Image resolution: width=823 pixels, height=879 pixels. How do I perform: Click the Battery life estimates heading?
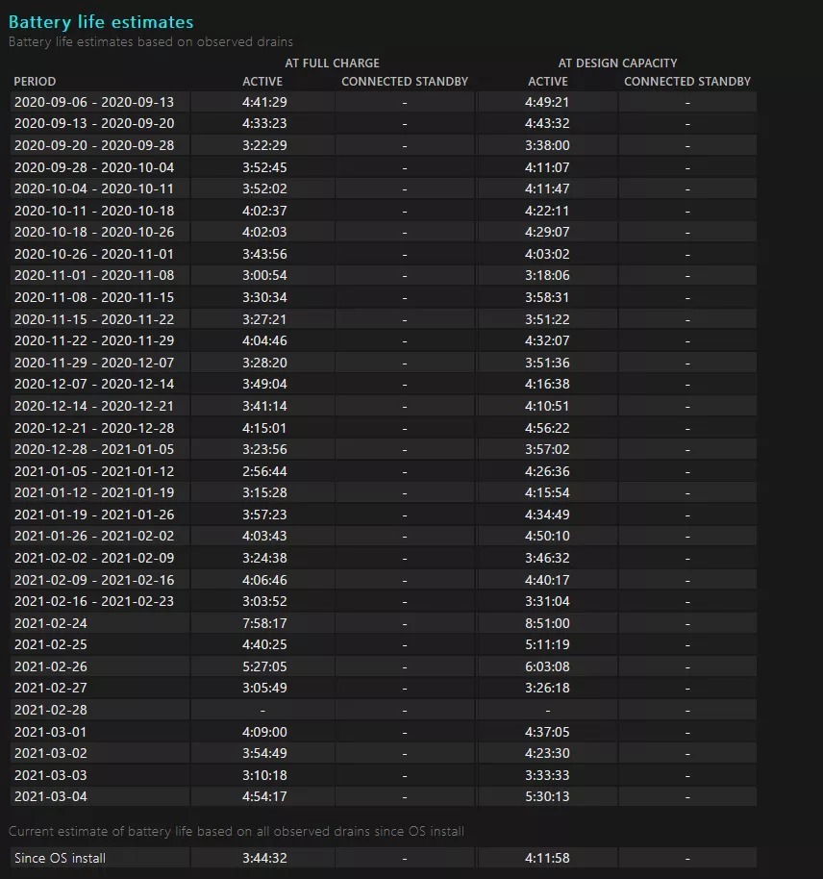tap(101, 22)
